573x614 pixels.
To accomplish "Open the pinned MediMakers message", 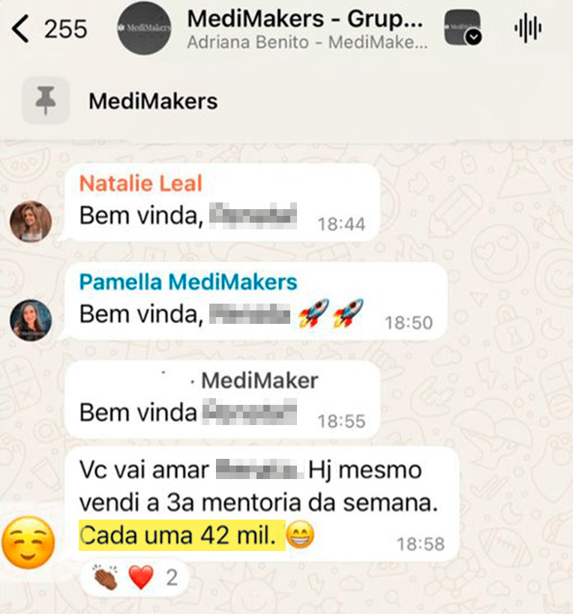I will (153, 101).
